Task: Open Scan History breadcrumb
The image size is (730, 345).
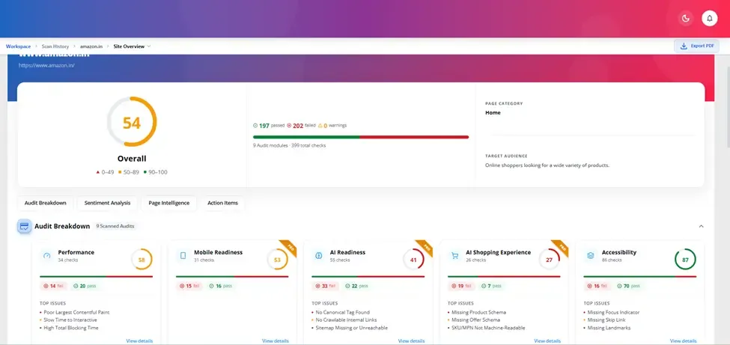Action: [55, 46]
